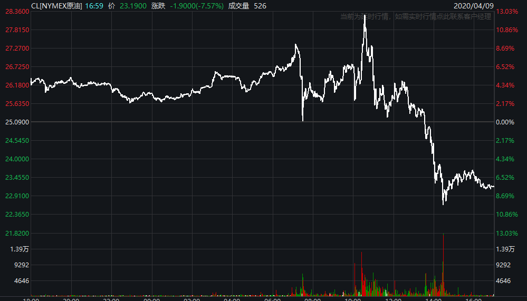Click the green 10.86% percent label

pos(507,215)
